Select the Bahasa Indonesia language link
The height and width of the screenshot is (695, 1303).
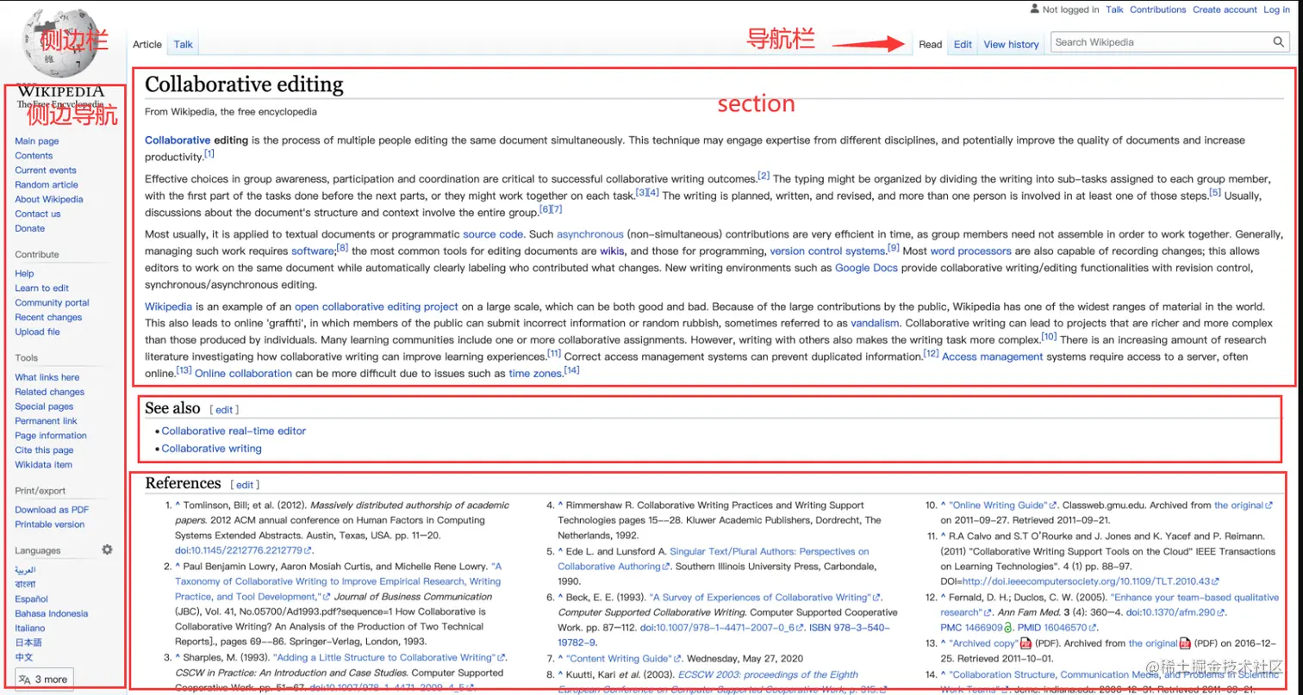[51, 614]
